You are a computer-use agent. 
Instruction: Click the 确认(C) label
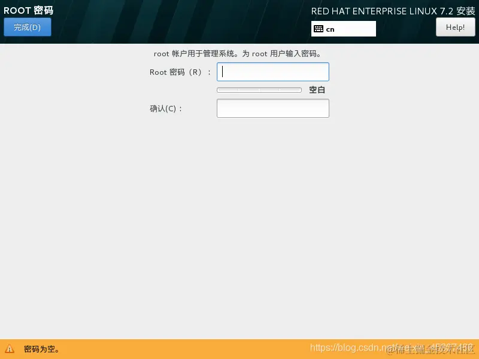[166, 109]
